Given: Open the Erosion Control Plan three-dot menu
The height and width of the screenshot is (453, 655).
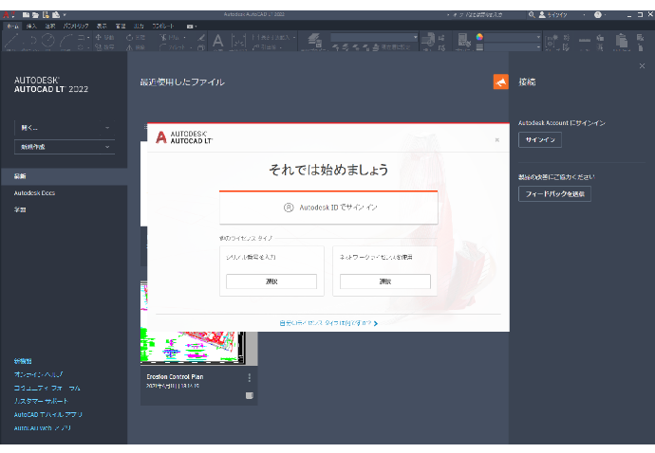Looking at the screenshot, I should [x=250, y=377].
